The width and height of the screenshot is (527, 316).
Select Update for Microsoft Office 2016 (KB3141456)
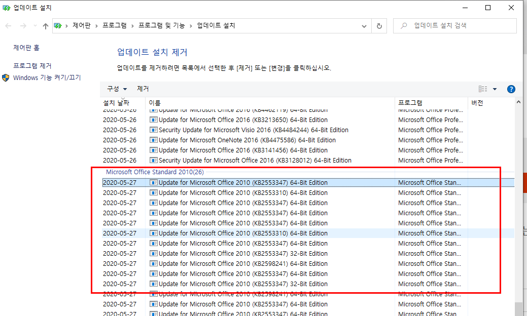pyautogui.click(x=243, y=150)
